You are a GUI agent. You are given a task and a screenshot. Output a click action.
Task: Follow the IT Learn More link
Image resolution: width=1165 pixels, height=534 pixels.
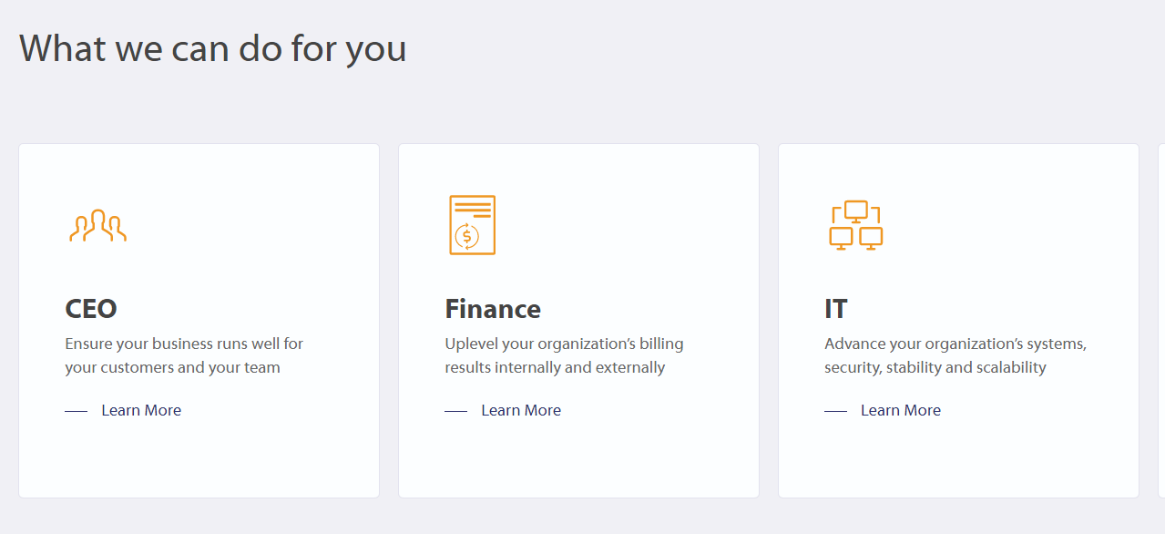pyautogui.click(x=901, y=410)
